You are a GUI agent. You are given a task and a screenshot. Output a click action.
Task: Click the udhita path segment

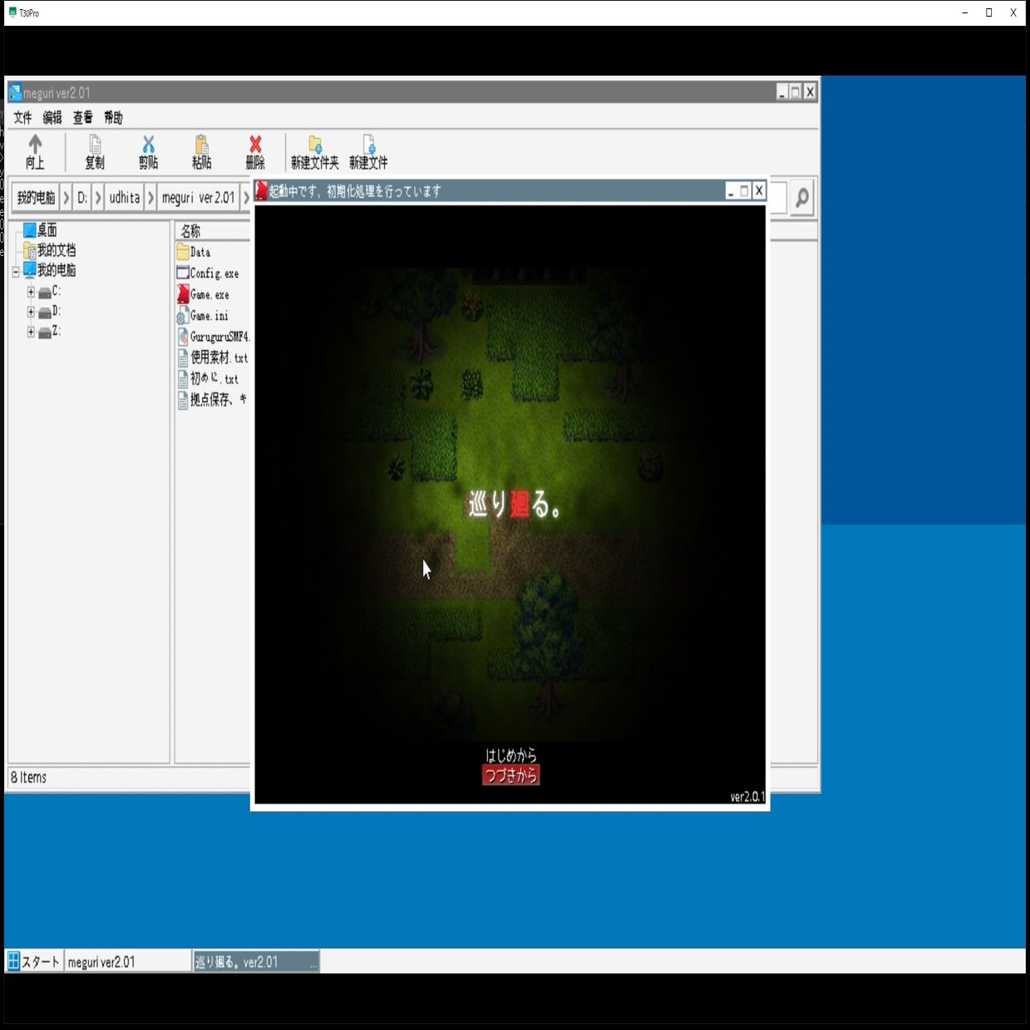[x=125, y=198]
